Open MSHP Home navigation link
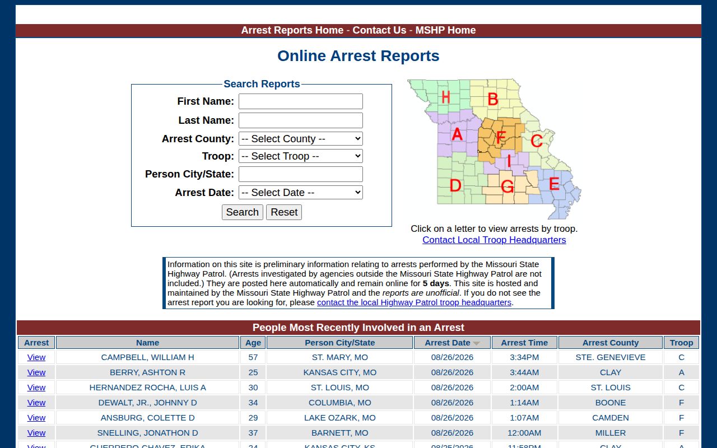Image resolution: width=717 pixels, height=448 pixels. tap(445, 30)
